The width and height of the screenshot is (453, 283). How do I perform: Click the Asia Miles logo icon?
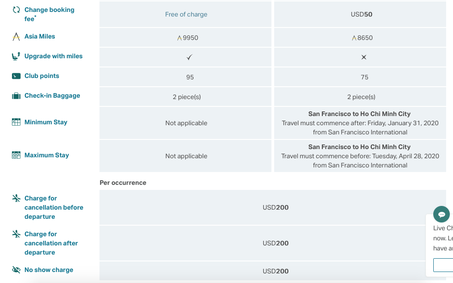tap(17, 37)
